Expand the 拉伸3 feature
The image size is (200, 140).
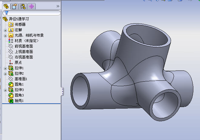[5, 90]
